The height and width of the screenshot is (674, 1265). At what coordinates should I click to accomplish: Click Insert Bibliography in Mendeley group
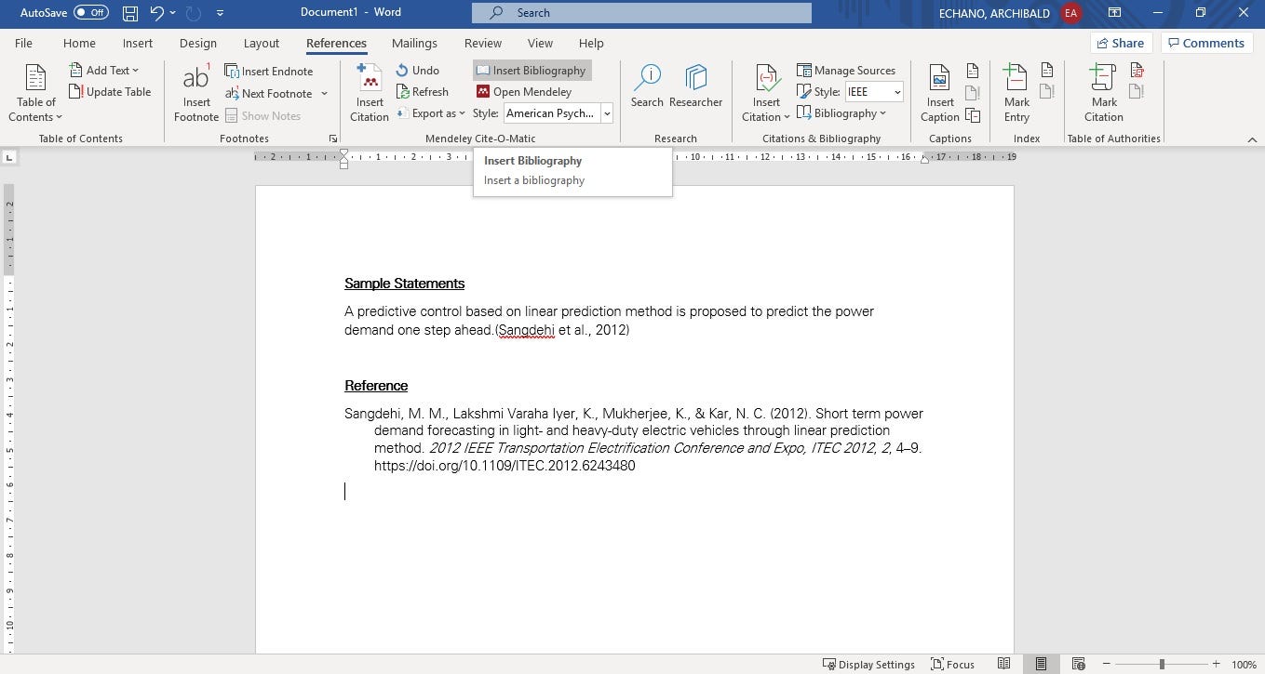tap(532, 71)
